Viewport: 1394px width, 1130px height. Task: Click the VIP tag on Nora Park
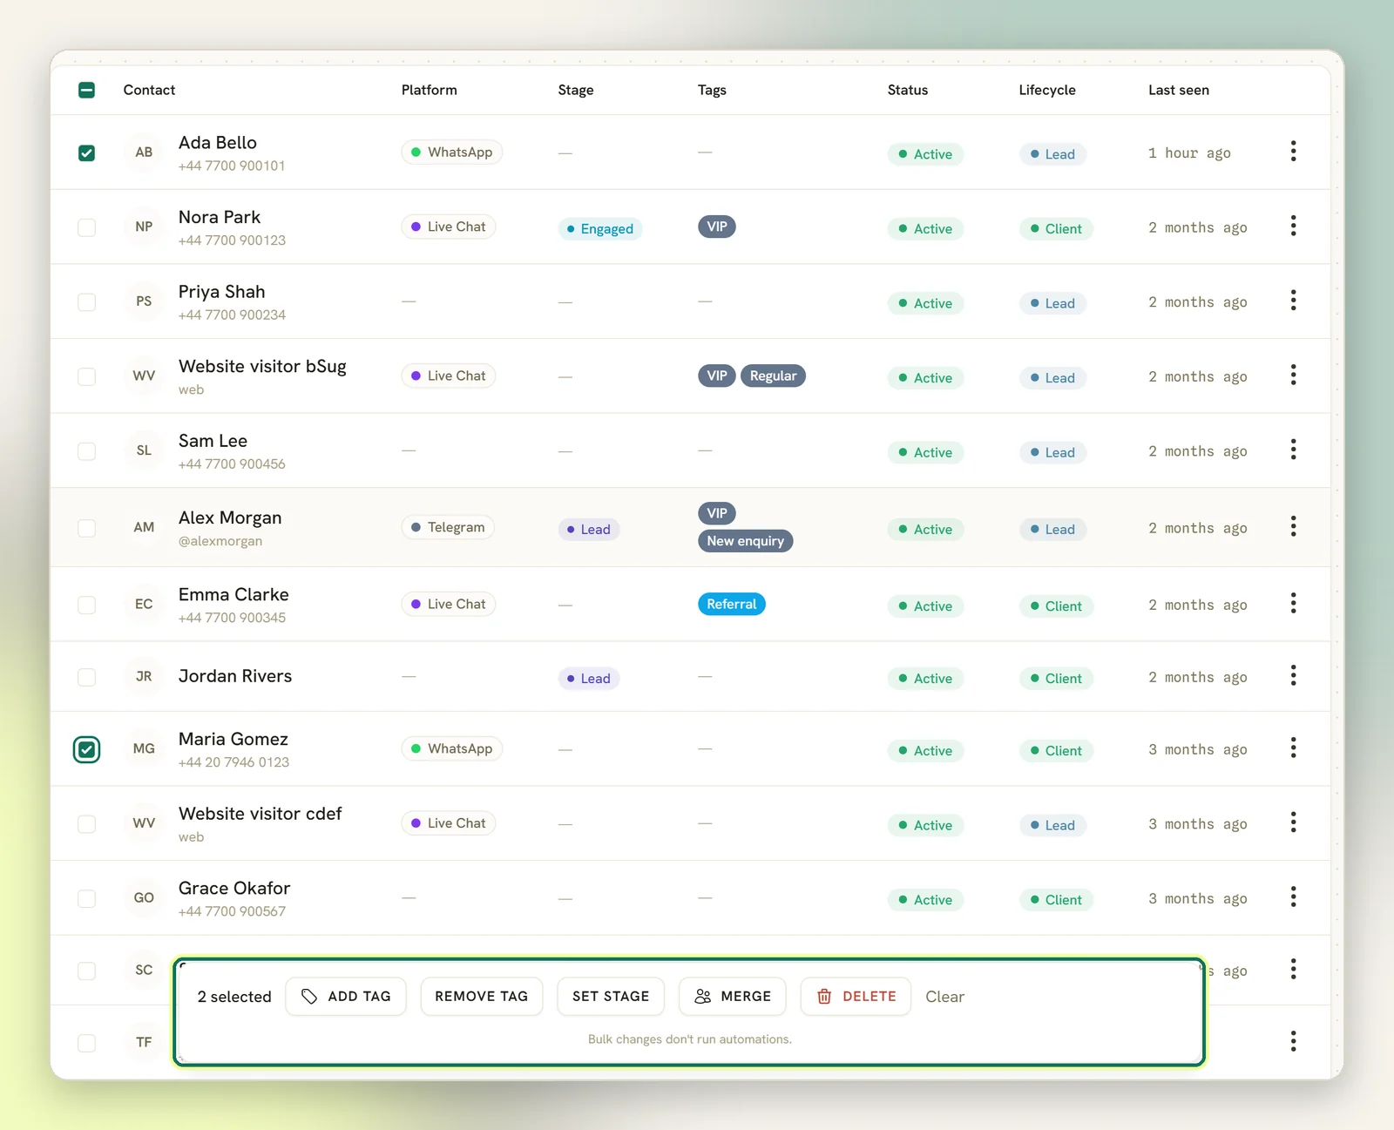coord(717,227)
